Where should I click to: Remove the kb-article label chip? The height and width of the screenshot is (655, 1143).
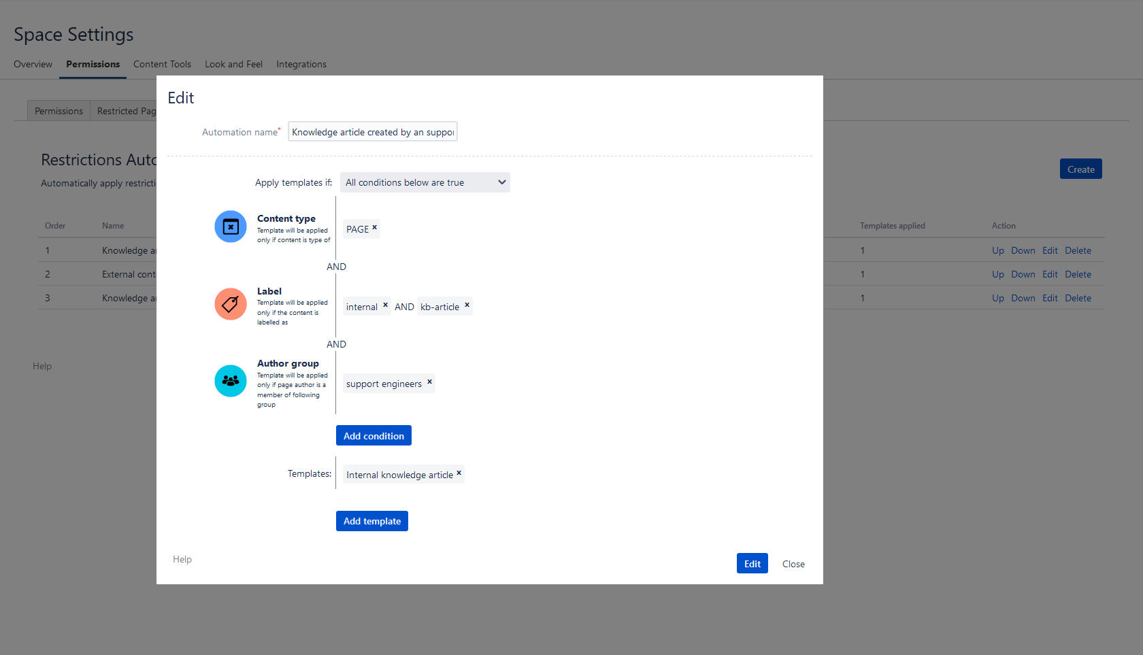point(467,305)
